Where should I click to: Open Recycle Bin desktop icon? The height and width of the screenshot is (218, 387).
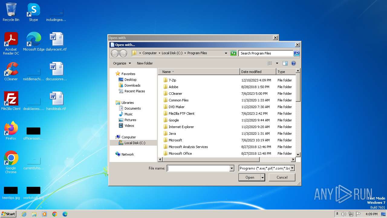11,12
